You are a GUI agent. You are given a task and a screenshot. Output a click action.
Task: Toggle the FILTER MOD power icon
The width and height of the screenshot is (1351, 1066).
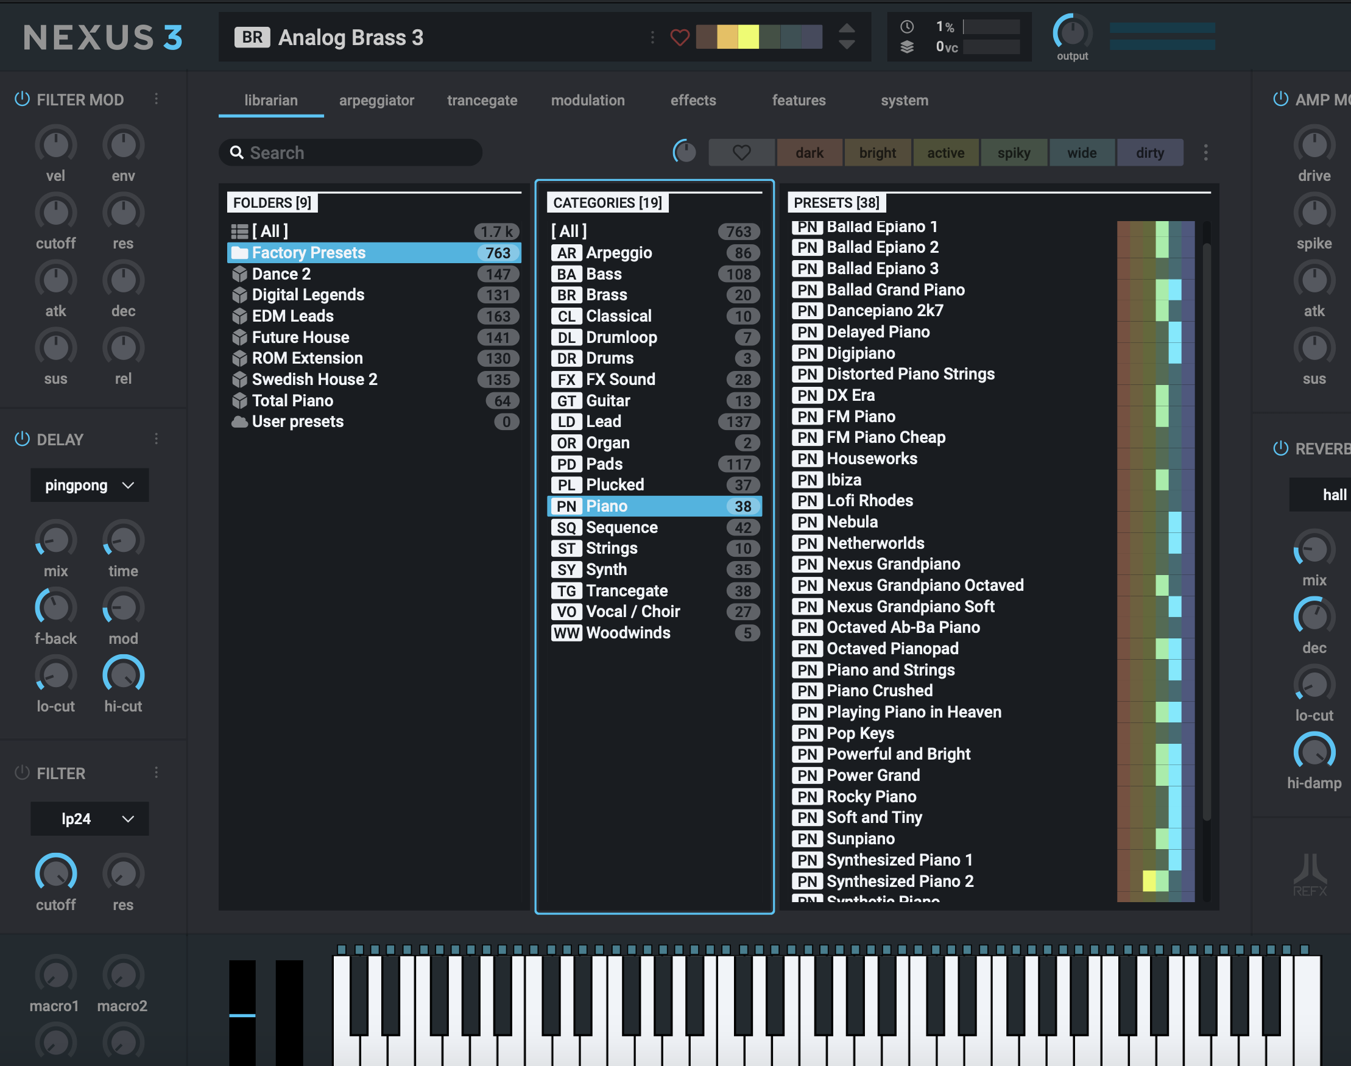[x=22, y=99]
